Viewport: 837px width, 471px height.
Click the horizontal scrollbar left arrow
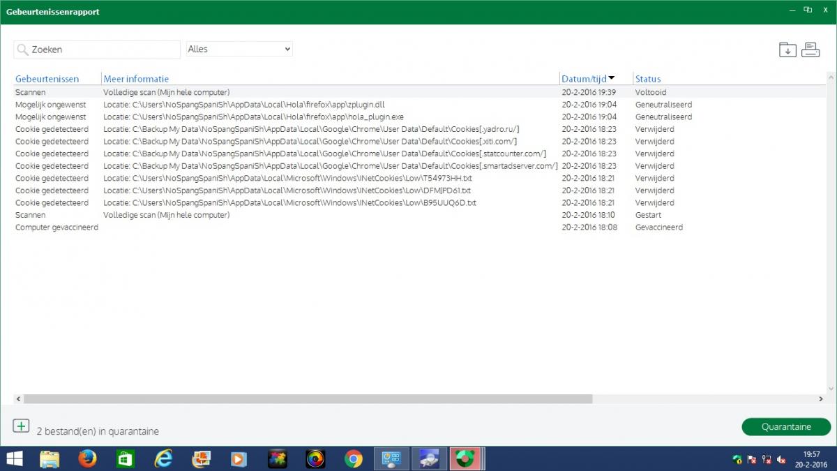tap(18, 398)
